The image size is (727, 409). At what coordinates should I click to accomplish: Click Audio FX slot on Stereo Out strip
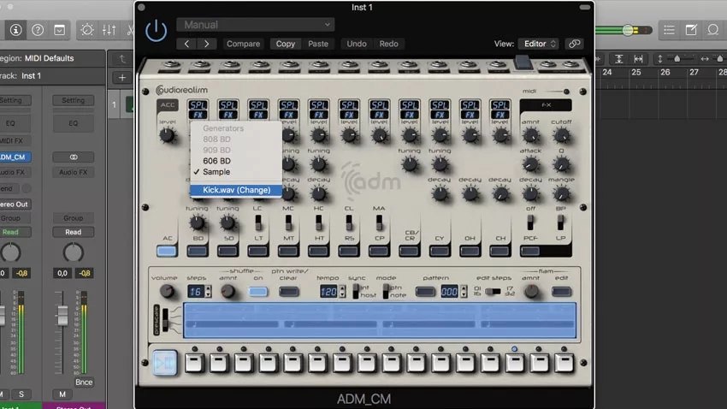(74, 172)
